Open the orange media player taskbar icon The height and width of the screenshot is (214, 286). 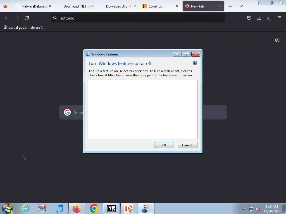pos(129,208)
